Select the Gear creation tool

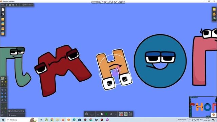(x=5, y=94)
